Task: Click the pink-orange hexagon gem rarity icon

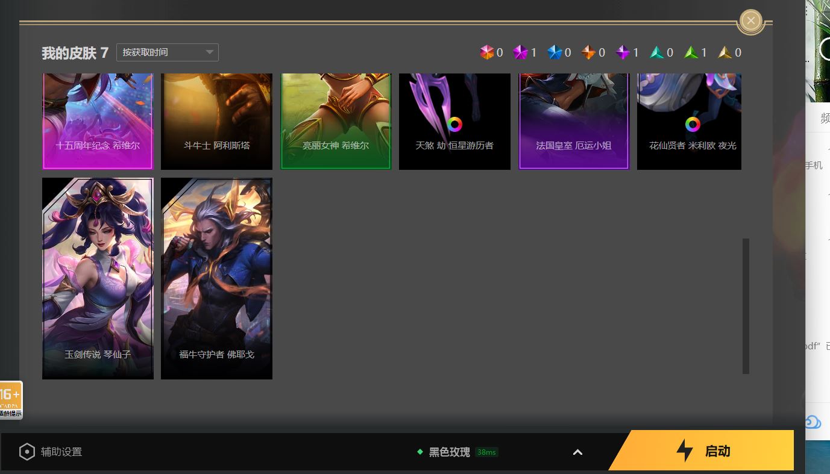Action: point(487,53)
